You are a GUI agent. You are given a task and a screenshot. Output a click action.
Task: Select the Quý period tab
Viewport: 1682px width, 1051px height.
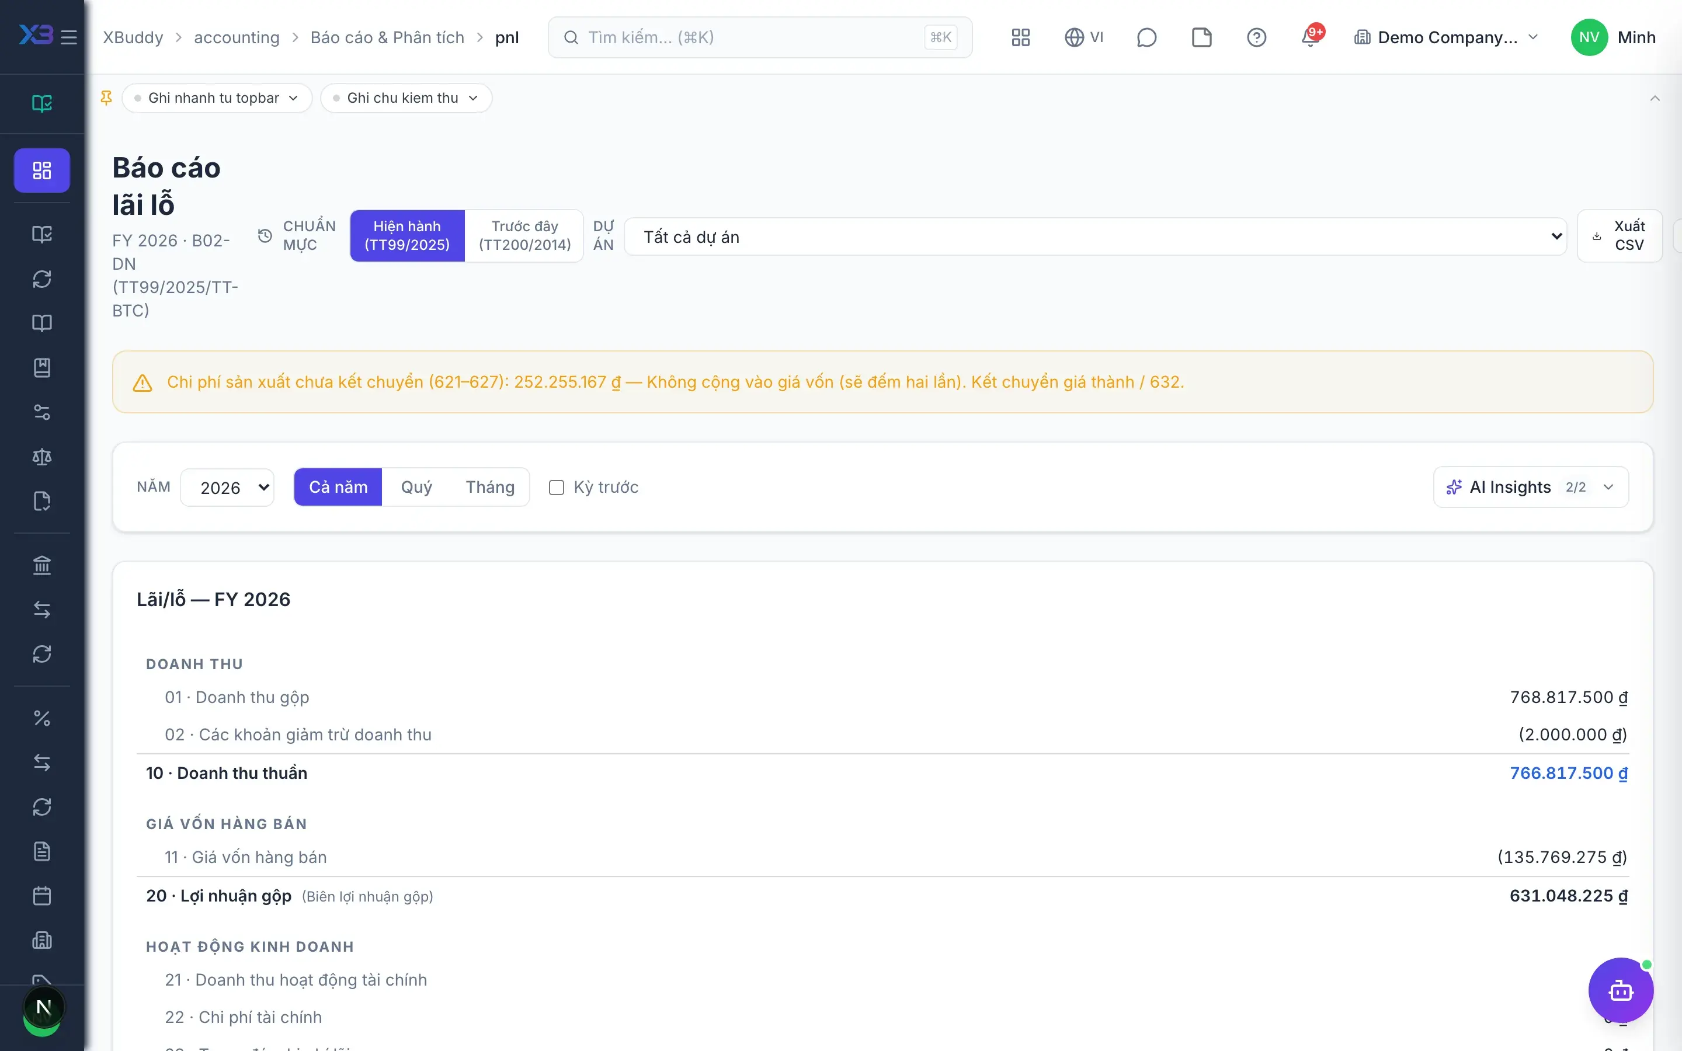click(416, 488)
